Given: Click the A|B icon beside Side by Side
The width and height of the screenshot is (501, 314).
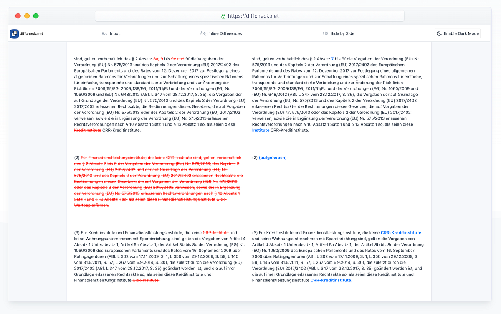Looking at the screenshot, I should (325, 33).
